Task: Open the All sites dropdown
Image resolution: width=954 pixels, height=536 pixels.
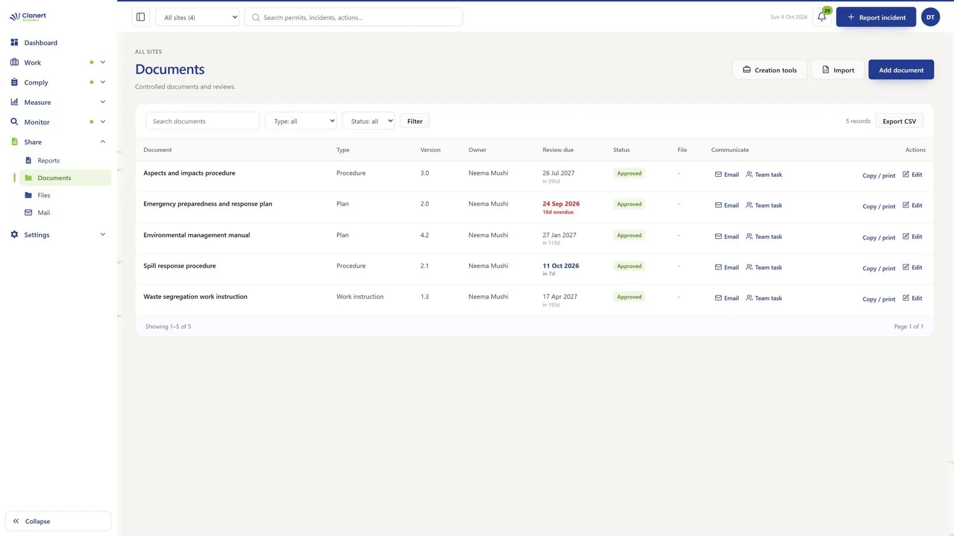Action: pyautogui.click(x=197, y=17)
